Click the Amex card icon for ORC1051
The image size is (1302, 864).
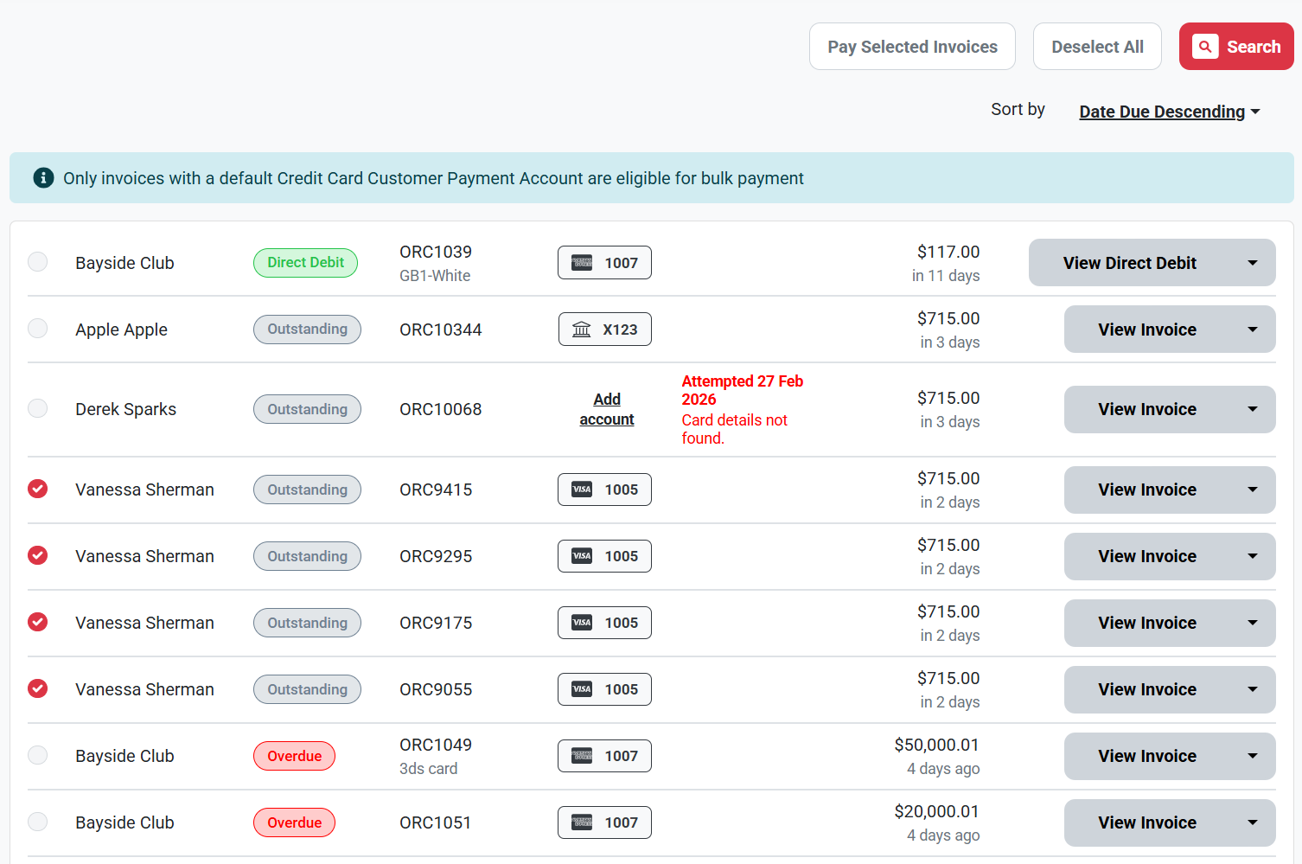click(x=583, y=822)
